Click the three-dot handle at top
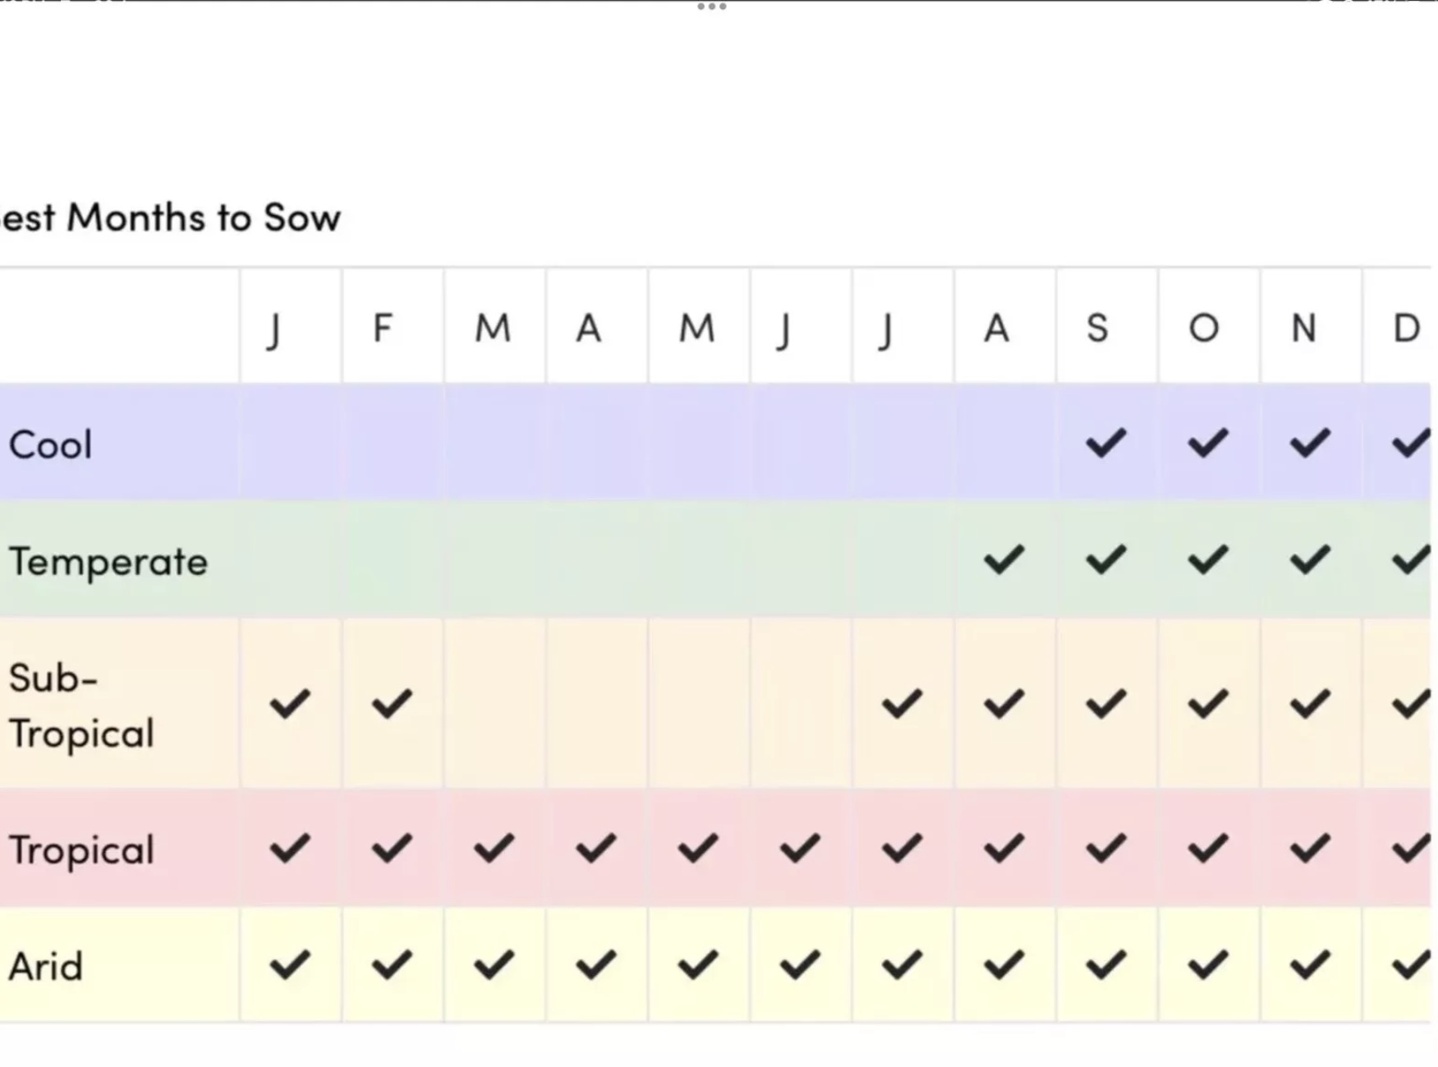The image size is (1438, 1067). pos(711,7)
